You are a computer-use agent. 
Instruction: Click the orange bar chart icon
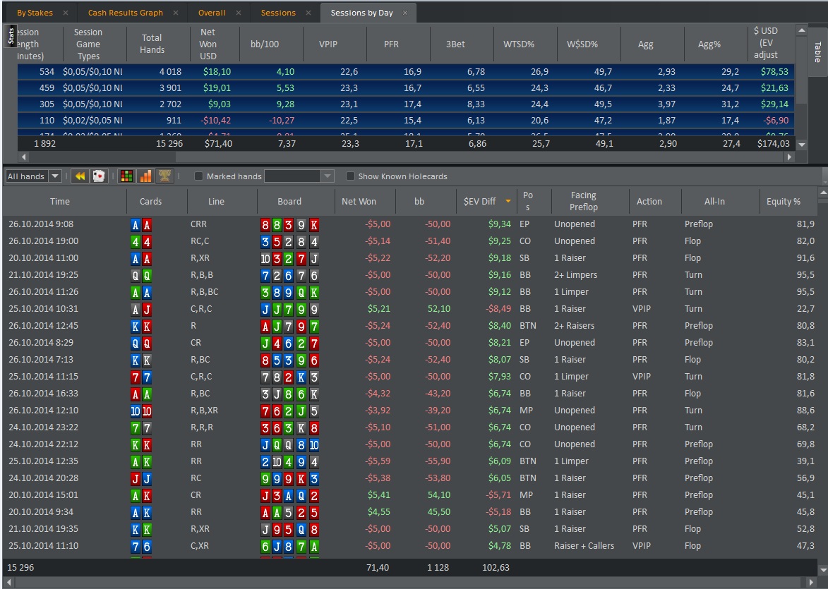(145, 176)
